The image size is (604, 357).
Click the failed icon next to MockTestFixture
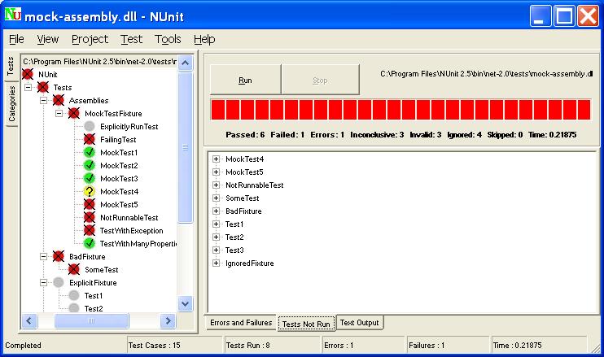coord(74,114)
